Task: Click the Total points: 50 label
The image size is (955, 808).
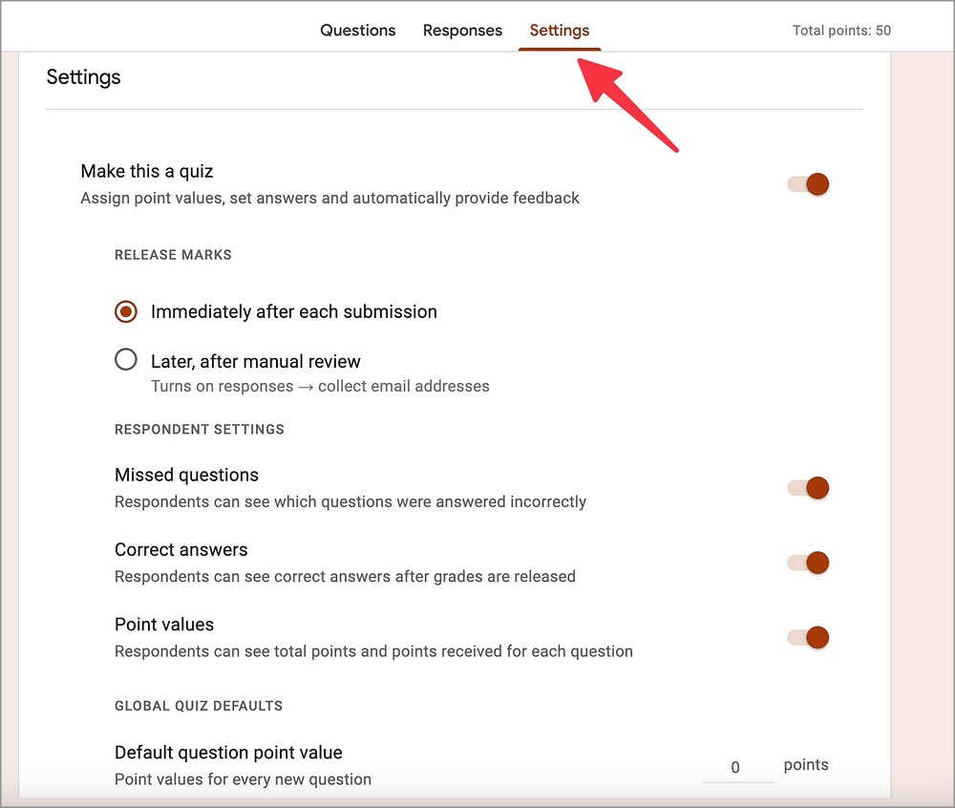Action: (x=841, y=31)
